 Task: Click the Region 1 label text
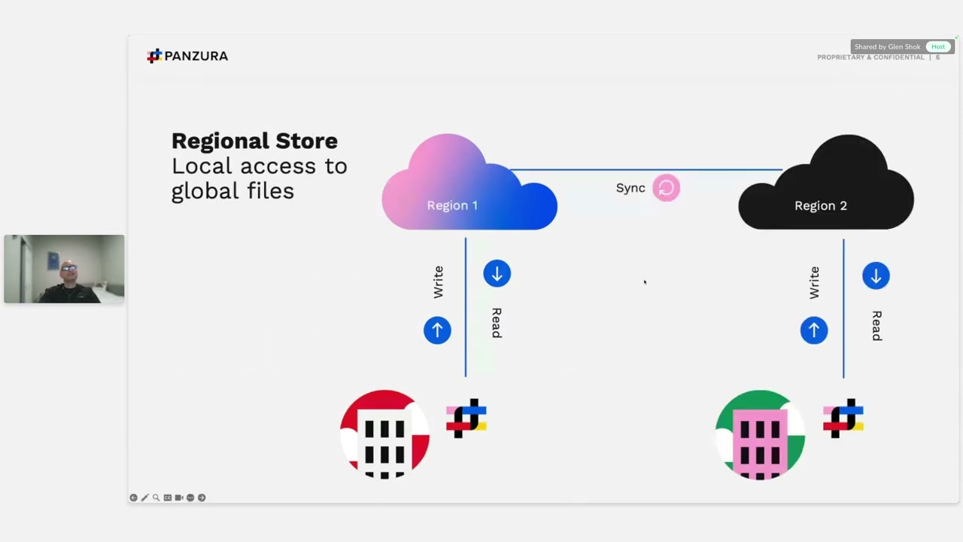[452, 206]
